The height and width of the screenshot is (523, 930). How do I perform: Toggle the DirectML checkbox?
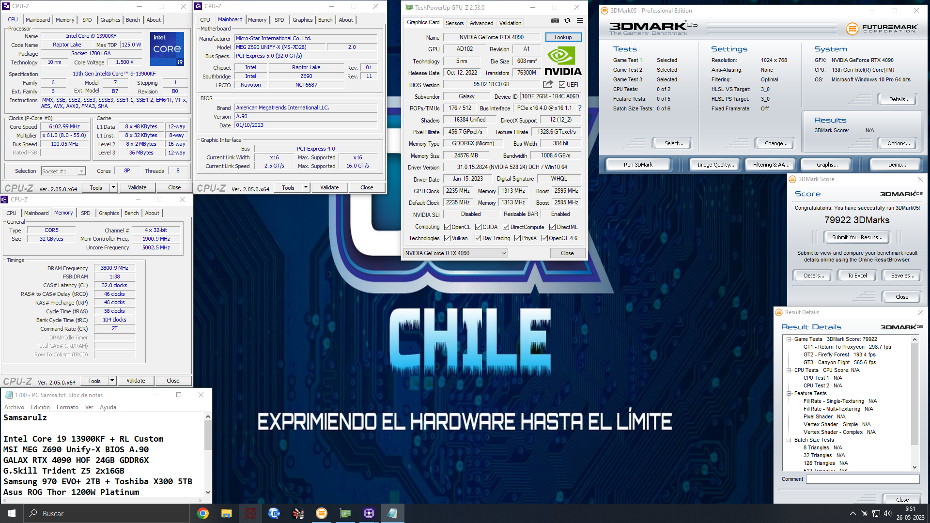(x=552, y=227)
